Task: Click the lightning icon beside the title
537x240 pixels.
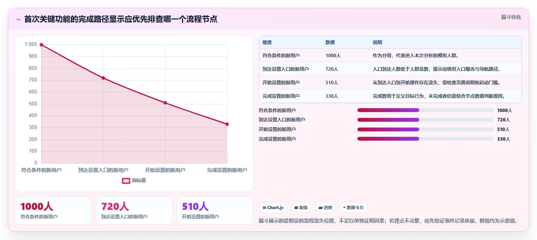Action: pos(18,19)
